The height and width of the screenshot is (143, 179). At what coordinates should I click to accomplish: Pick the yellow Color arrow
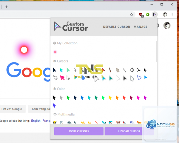[110, 98]
